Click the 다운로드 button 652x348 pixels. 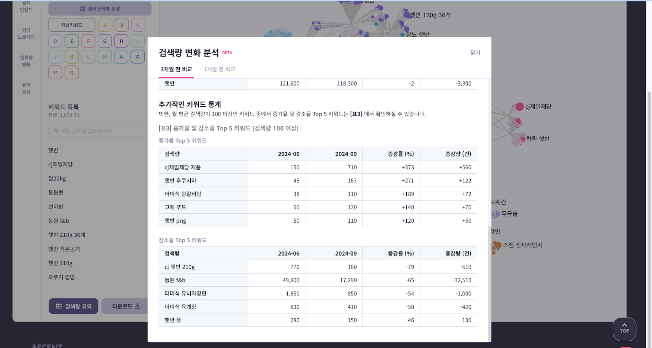124,306
